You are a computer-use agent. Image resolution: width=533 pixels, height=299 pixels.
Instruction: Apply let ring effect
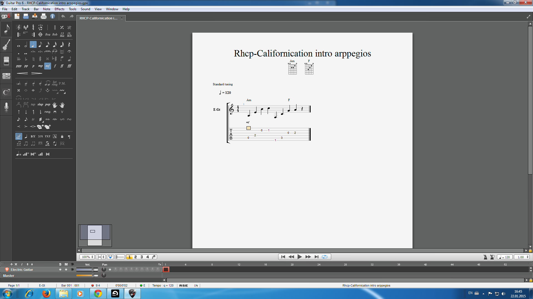click(55, 83)
